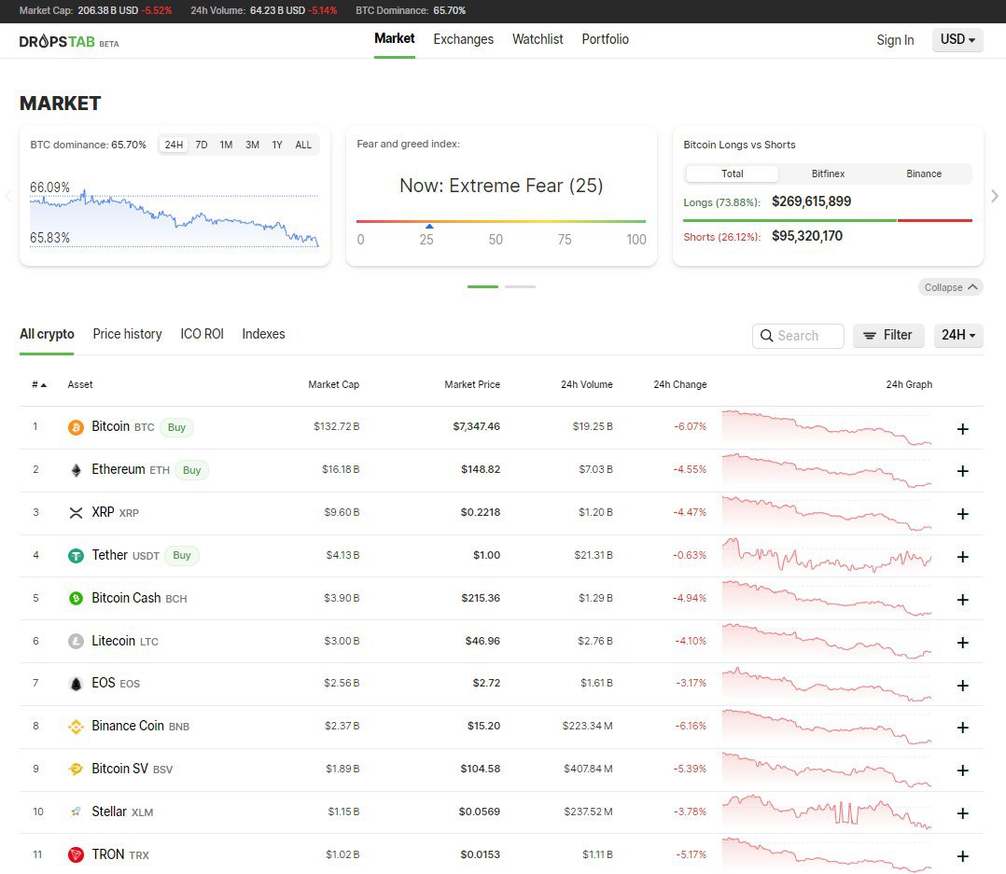
Task: Click the Binance Coin logo
Action: (x=76, y=727)
